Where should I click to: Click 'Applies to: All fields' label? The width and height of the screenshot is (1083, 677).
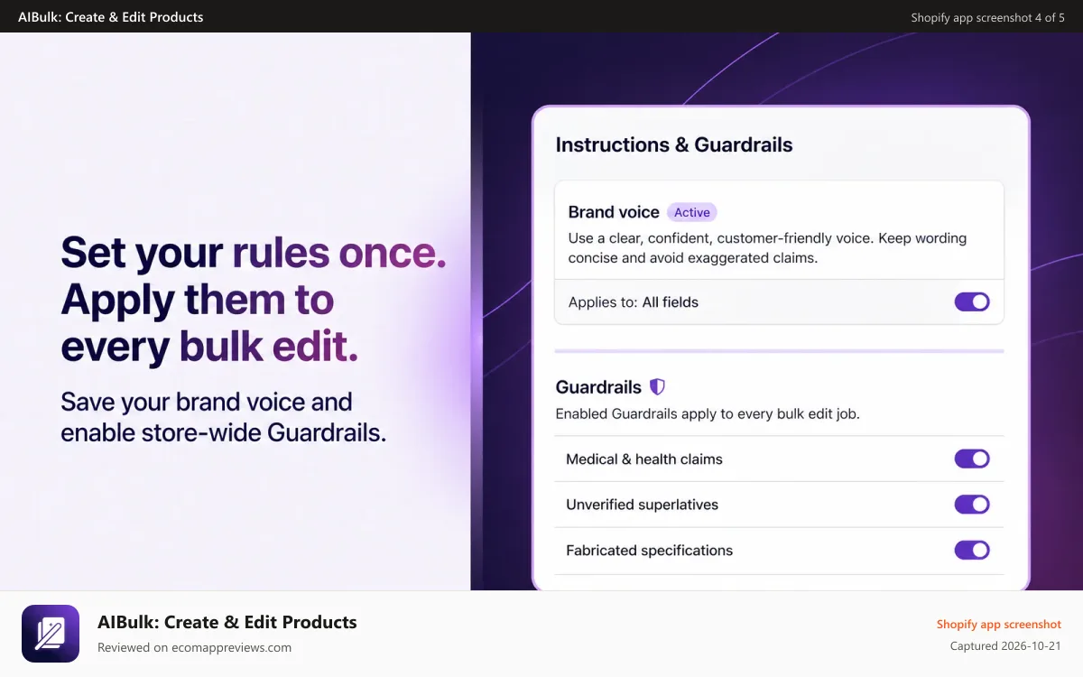tap(634, 302)
